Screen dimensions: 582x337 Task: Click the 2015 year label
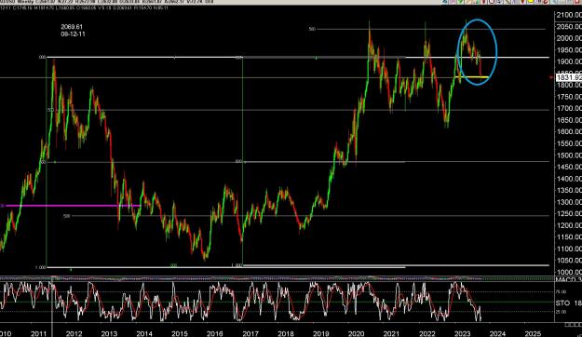180,333
